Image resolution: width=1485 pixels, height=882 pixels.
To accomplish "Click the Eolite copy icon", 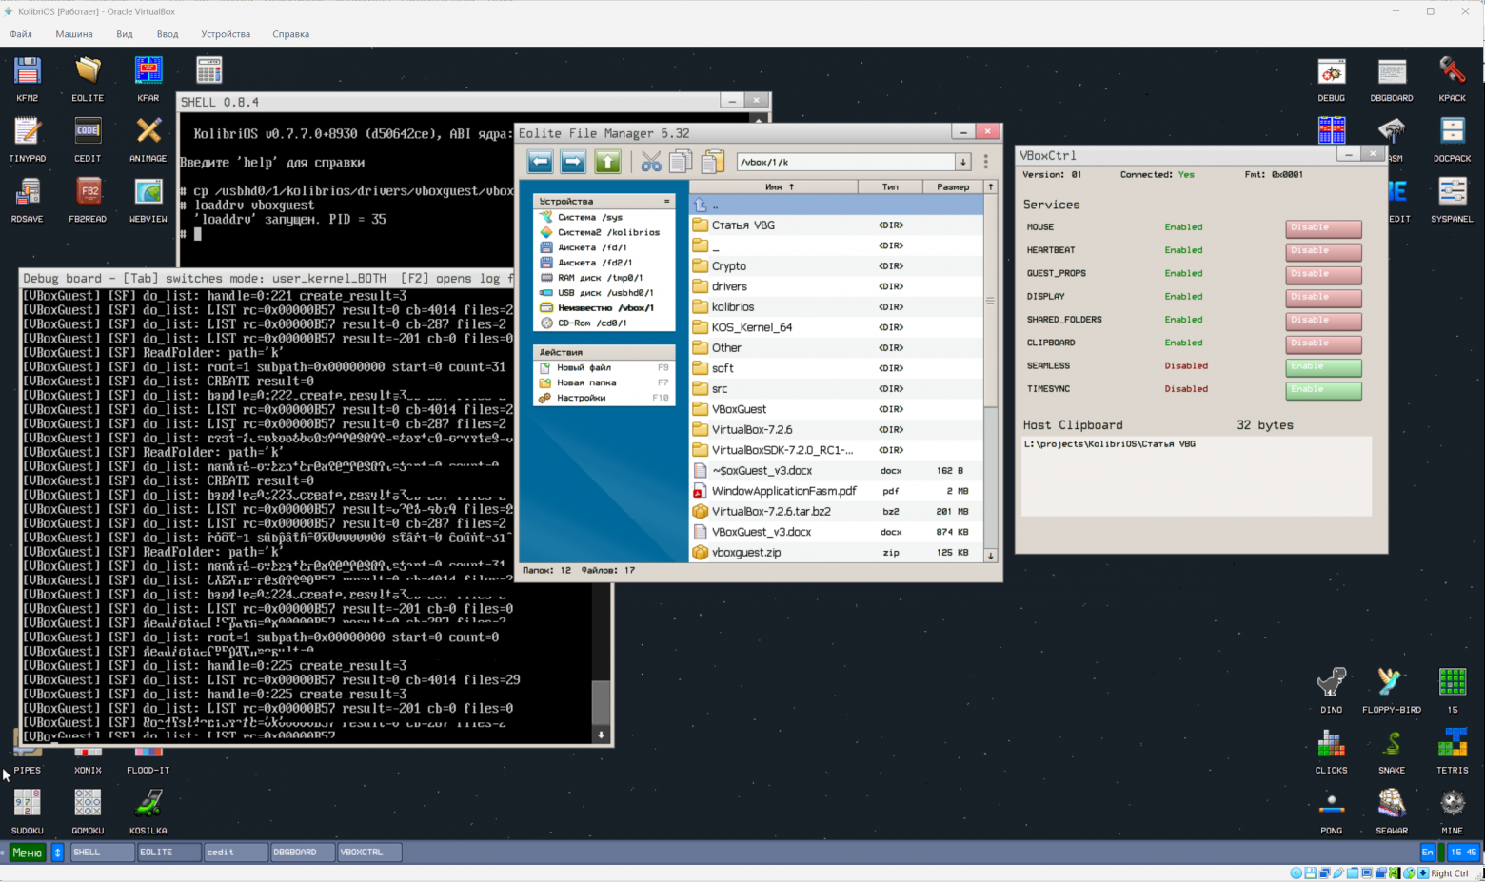I will point(681,162).
